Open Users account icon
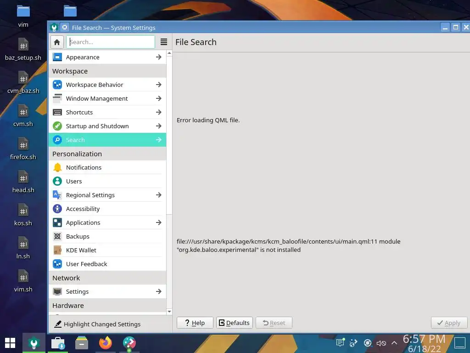Image resolution: width=470 pixels, height=353 pixels. (x=57, y=181)
